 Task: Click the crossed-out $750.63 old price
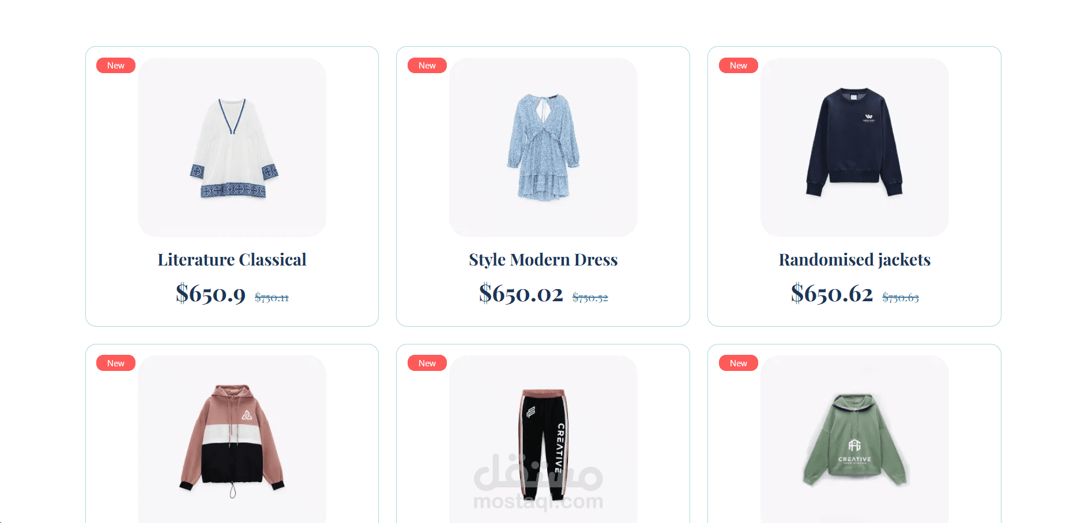[x=901, y=298]
